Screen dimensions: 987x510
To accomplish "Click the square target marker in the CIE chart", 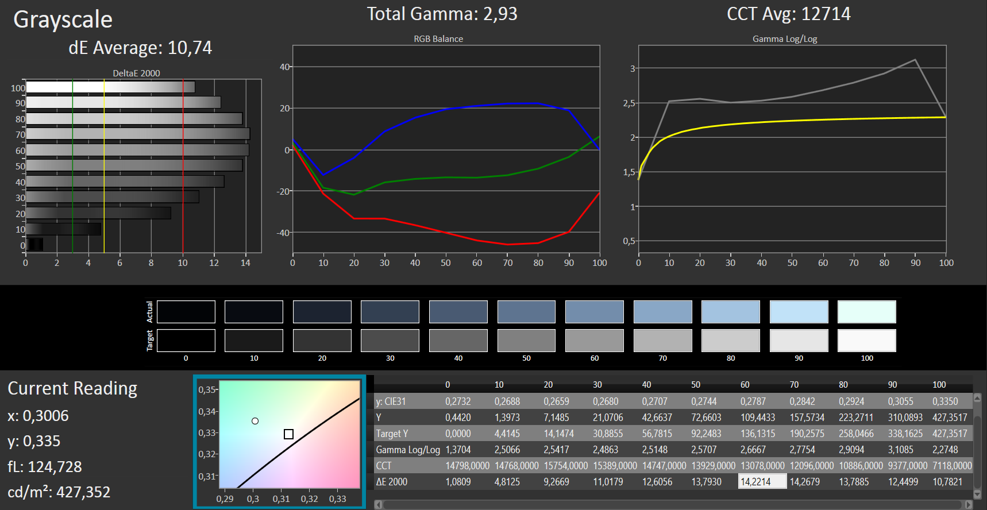I will click(x=289, y=434).
